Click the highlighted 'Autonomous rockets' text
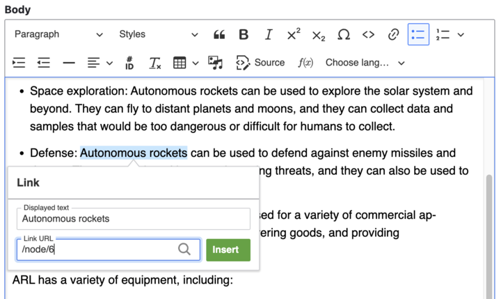This screenshot has width=501, height=299. point(134,153)
